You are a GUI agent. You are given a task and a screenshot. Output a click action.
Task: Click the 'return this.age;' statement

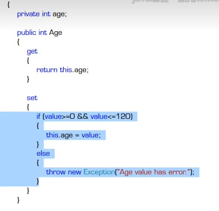(63, 70)
